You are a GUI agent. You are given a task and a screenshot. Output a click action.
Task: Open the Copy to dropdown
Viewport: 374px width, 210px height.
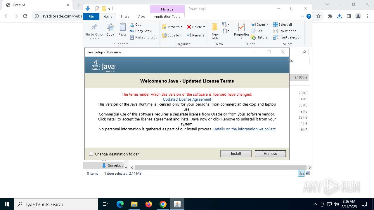pyautogui.click(x=172, y=35)
